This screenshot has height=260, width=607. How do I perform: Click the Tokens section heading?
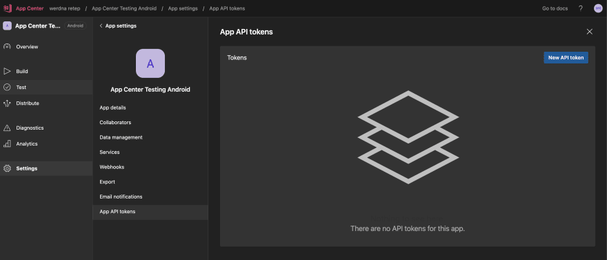click(237, 58)
